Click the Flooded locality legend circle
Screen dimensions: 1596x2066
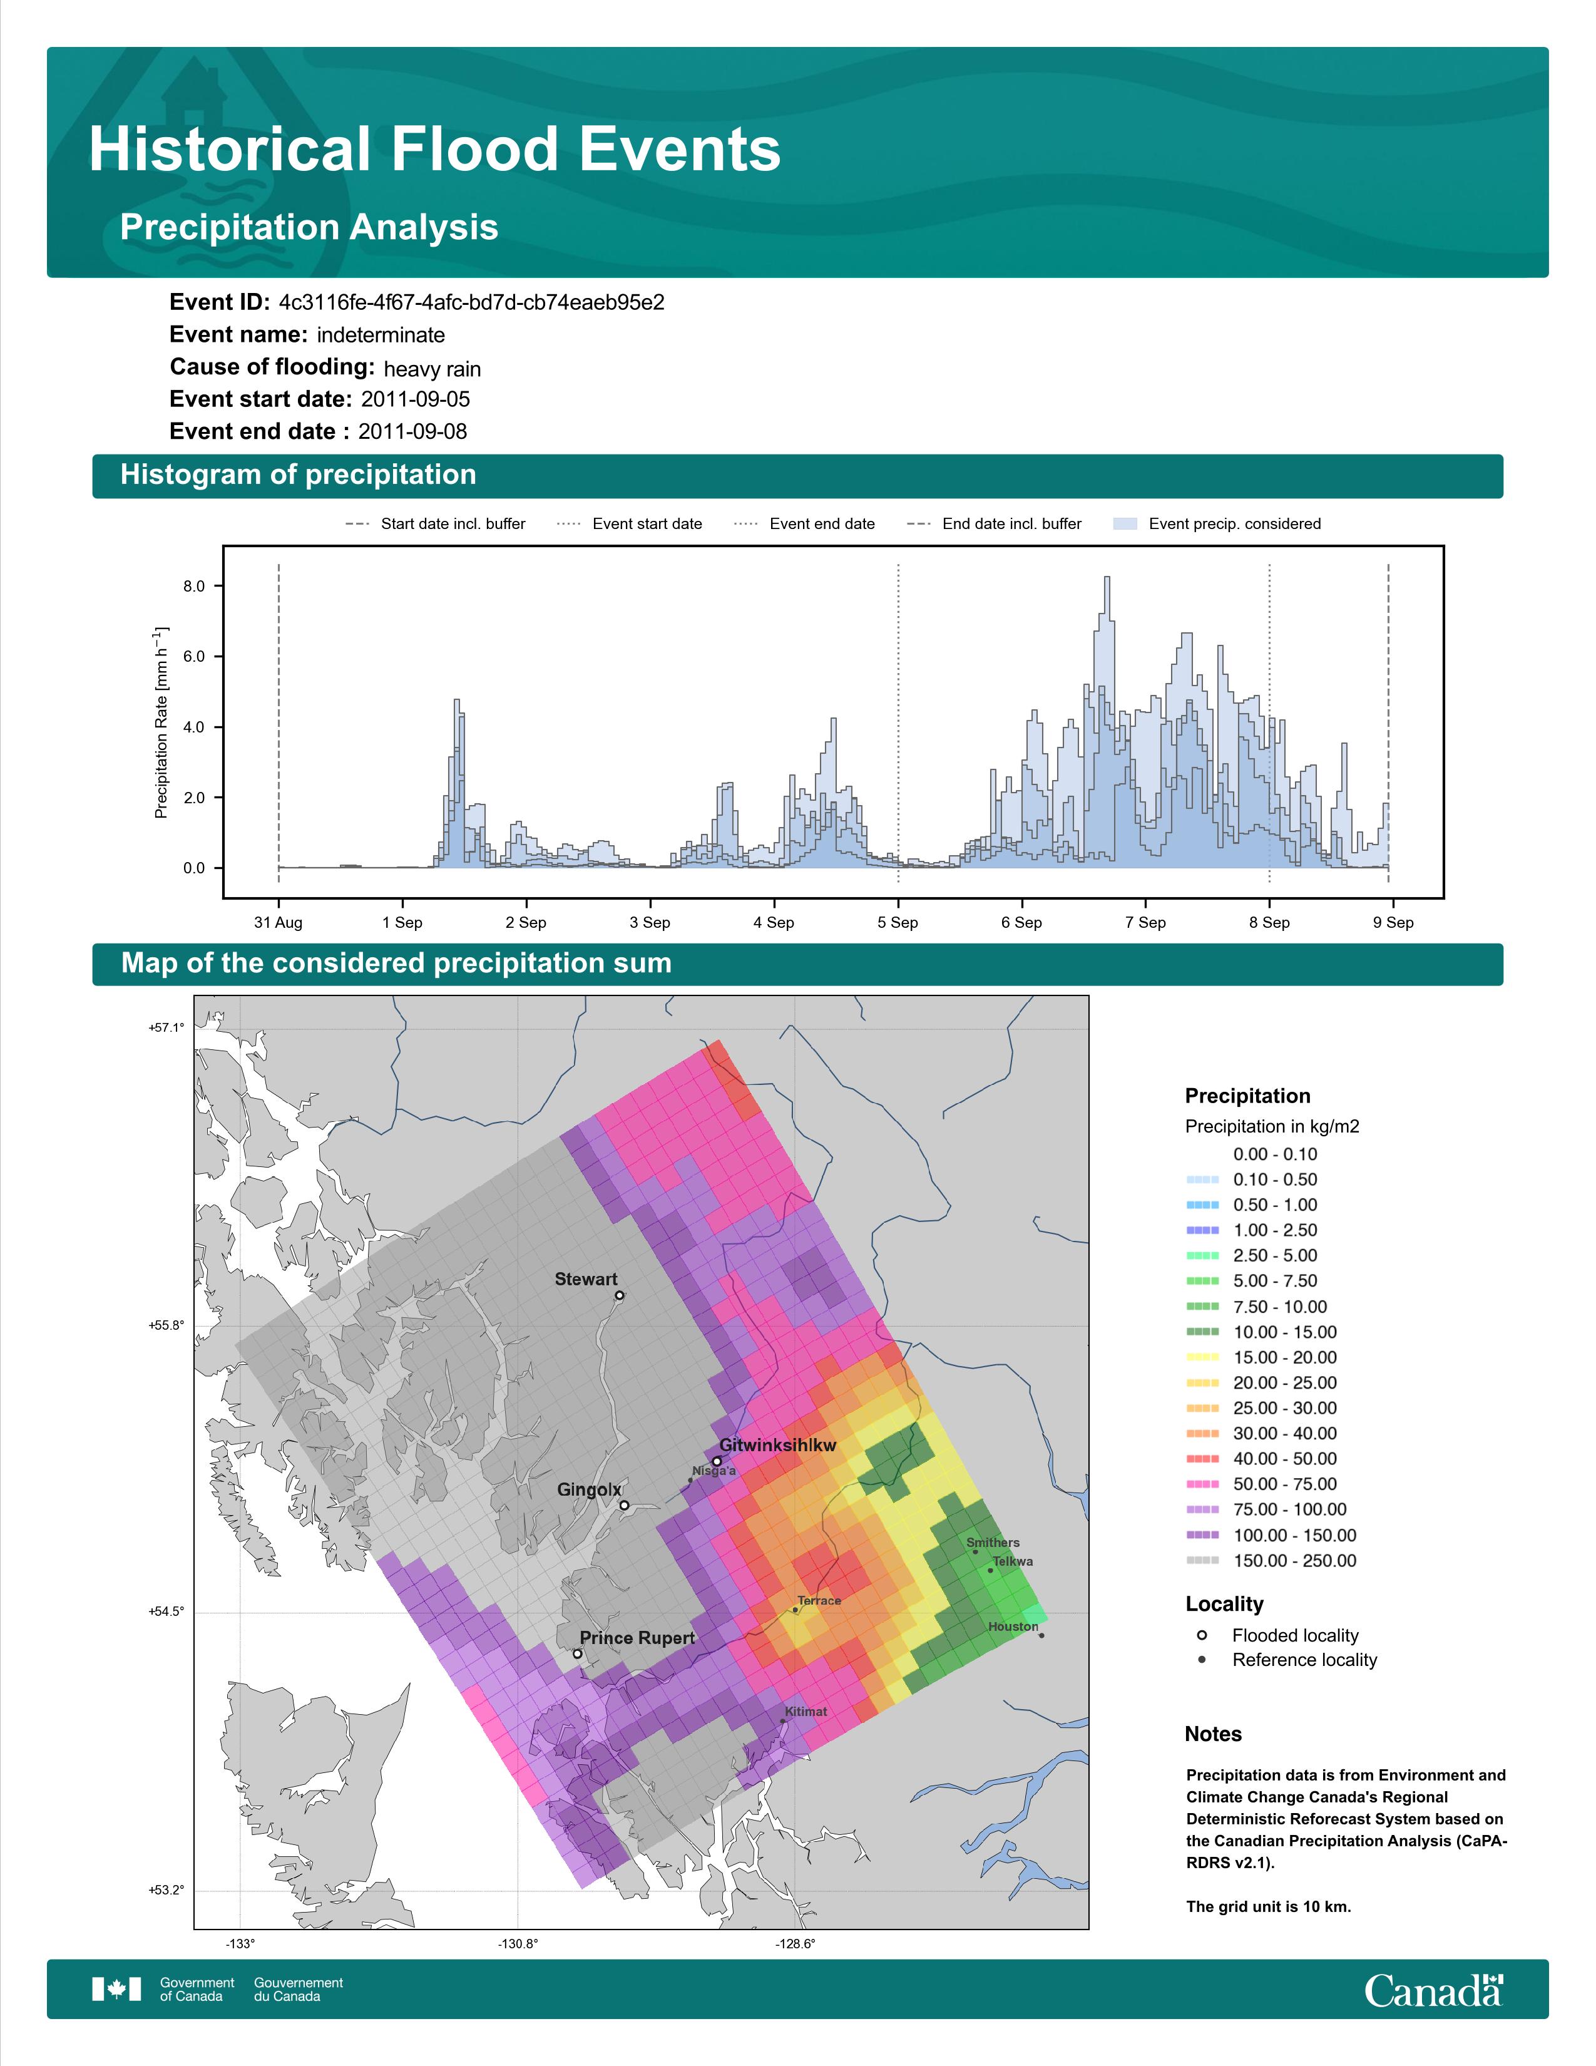pos(1202,1635)
